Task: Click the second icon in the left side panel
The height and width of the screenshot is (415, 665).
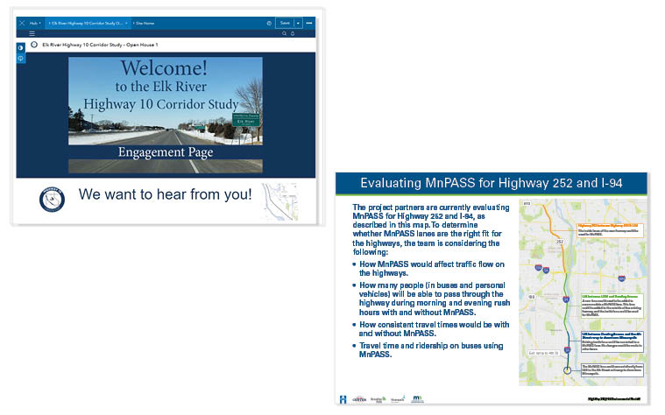Action: 20,58
